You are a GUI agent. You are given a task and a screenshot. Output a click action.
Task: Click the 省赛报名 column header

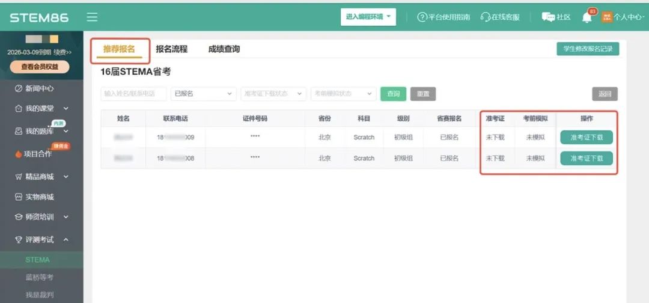coord(449,119)
